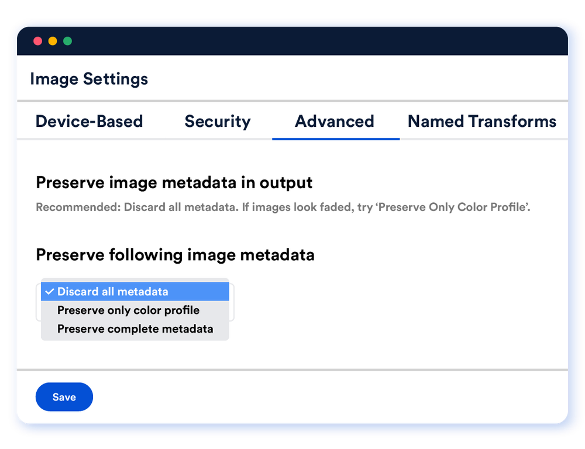Go to Named Transforms tab
Image resolution: width=585 pixels, height=449 pixels.
481,121
